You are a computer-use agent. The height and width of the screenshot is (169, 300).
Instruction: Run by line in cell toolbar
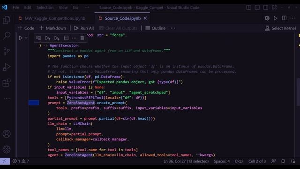[38, 38]
